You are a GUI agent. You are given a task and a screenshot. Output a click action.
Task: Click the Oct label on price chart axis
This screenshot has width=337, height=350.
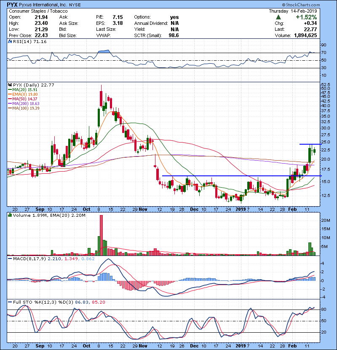[86, 210]
